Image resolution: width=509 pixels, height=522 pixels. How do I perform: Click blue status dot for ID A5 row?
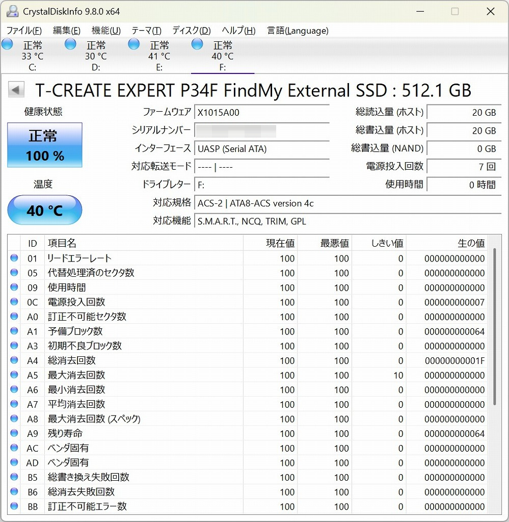14,375
